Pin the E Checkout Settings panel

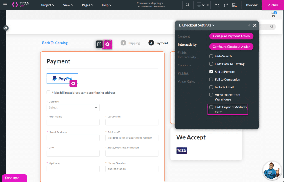(x=249, y=25)
